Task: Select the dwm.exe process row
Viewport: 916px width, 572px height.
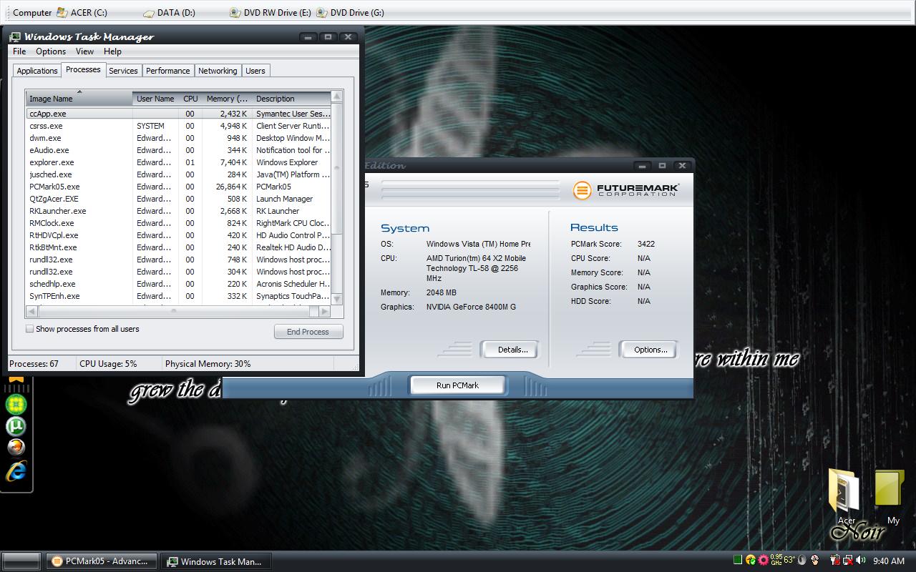Action: (x=179, y=138)
